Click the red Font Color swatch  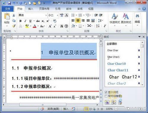[x=35, y=26]
